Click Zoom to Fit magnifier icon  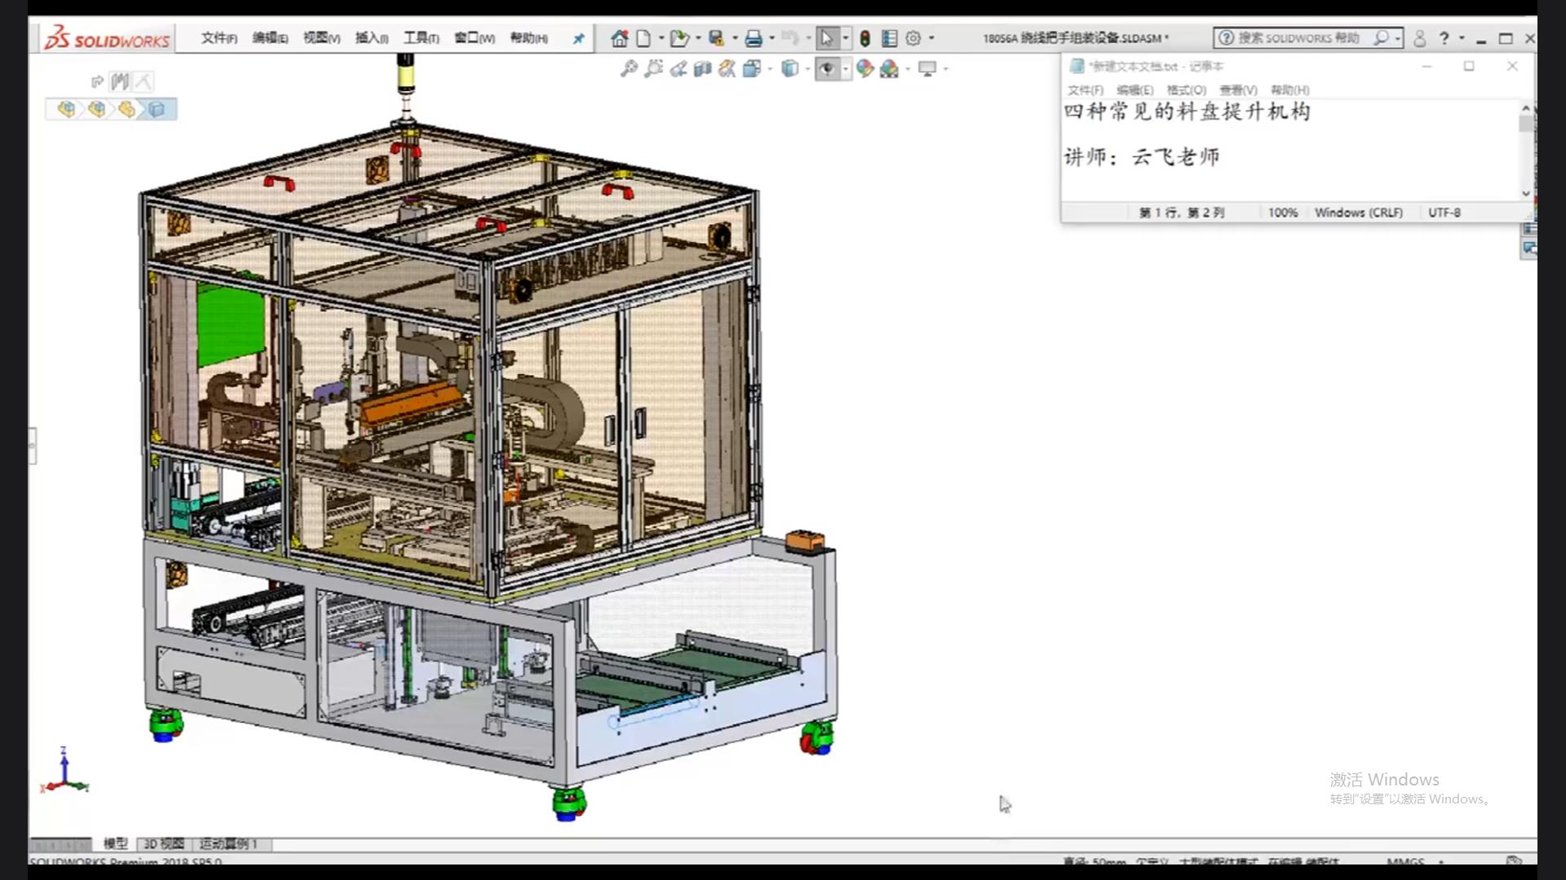point(629,69)
